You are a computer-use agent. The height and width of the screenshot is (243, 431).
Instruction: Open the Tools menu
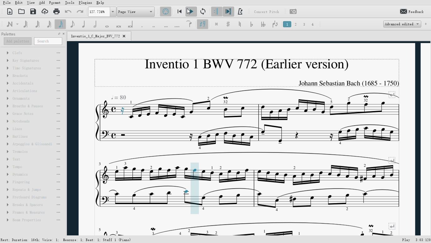coord(70,3)
